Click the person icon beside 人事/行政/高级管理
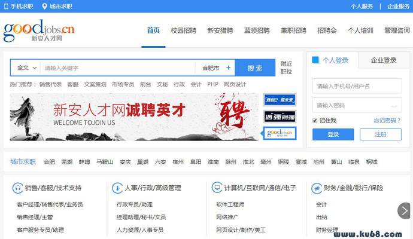The image size is (413, 239). click(117, 188)
